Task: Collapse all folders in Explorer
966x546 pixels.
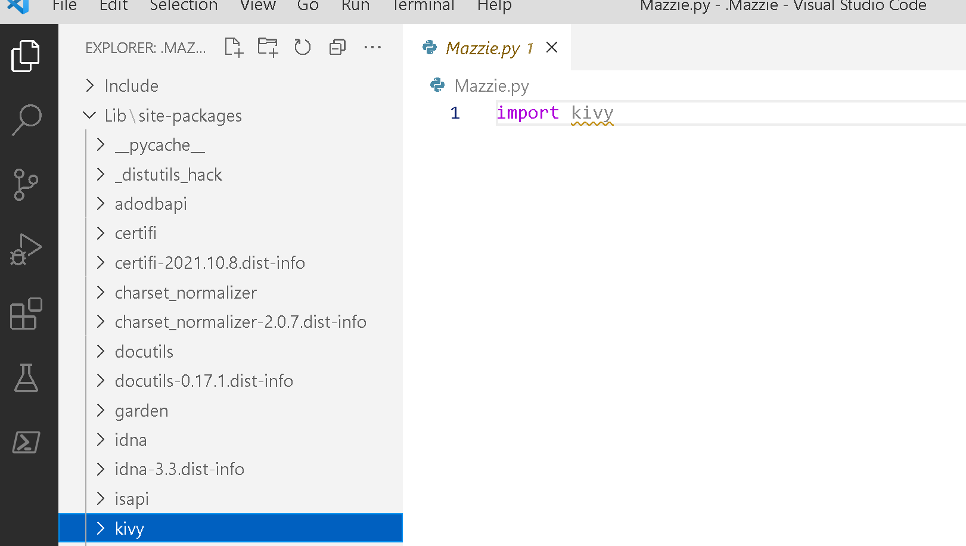Action: (337, 47)
